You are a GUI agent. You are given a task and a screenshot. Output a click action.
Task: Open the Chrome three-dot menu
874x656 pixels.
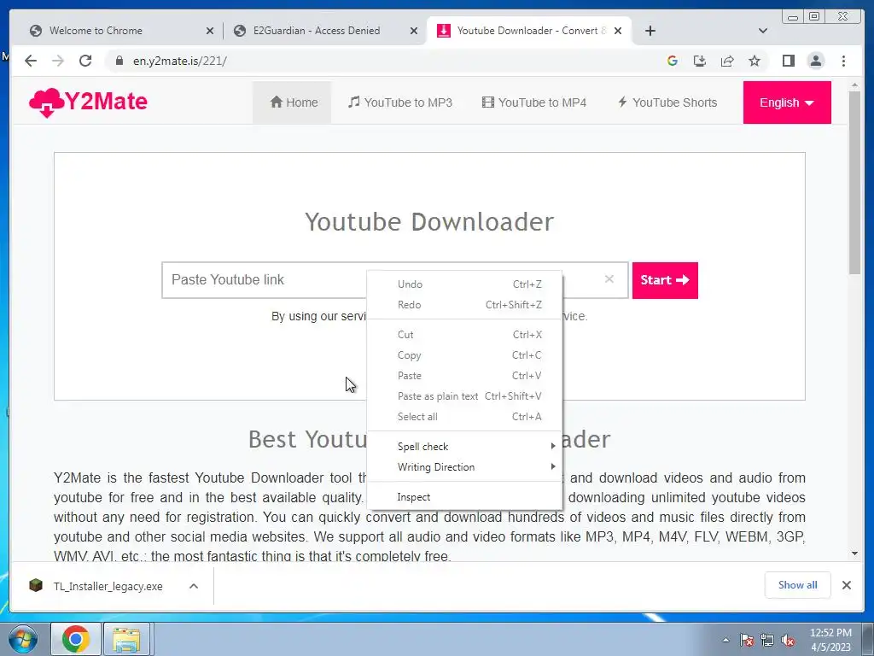843,61
